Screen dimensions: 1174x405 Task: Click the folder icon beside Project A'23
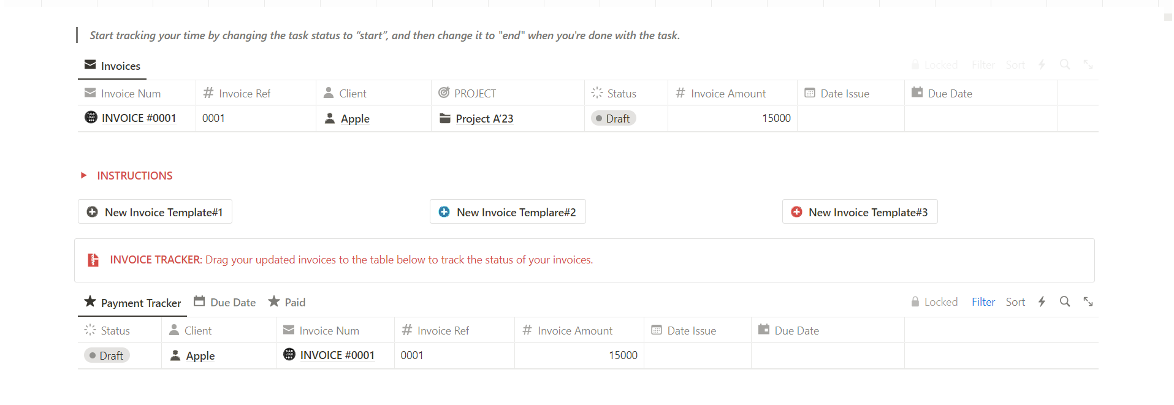click(x=445, y=118)
